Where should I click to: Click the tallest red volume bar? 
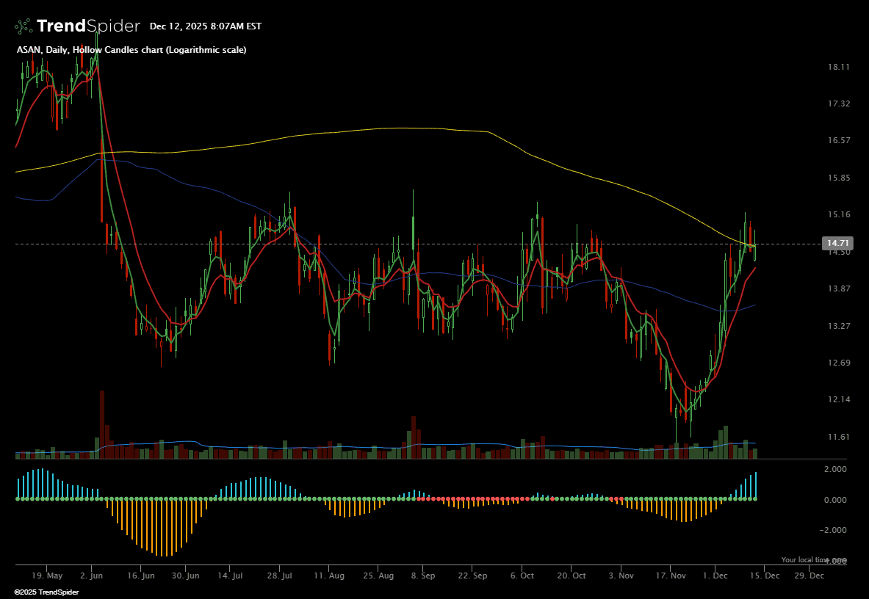pos(102,424)
